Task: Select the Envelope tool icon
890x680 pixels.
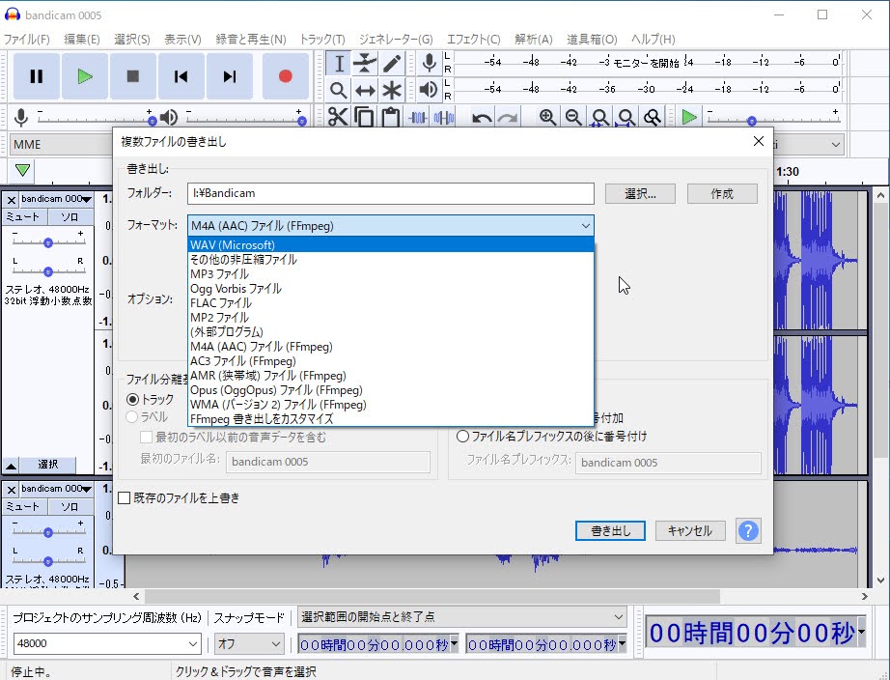Action: pyautogui.click(x=365, y=64)
